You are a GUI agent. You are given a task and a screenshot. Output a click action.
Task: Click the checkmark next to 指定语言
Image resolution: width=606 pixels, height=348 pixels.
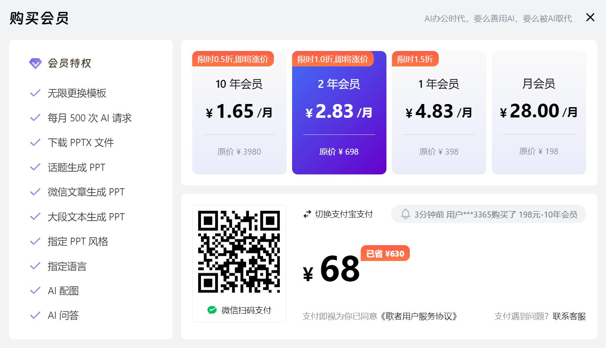pos(35,266)
